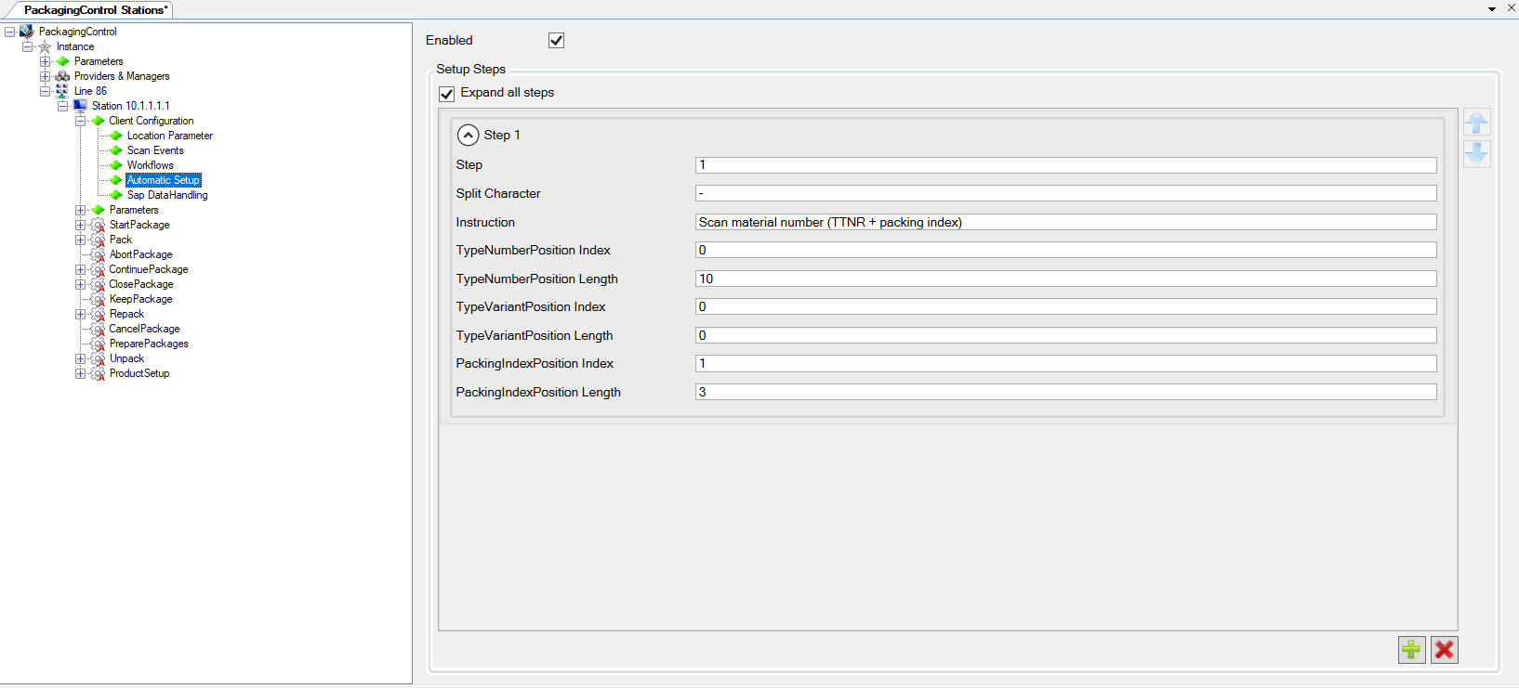The width and height of the screenshot is (1519, 688).
Task: Click the gear icon beside CancelPackage
Action: [x=98, y=329]
